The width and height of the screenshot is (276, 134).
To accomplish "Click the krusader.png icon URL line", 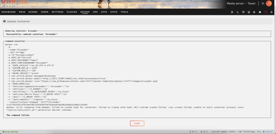I will 83,81.
